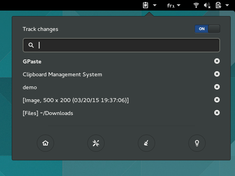Select the demo history entry

(30, 87)
